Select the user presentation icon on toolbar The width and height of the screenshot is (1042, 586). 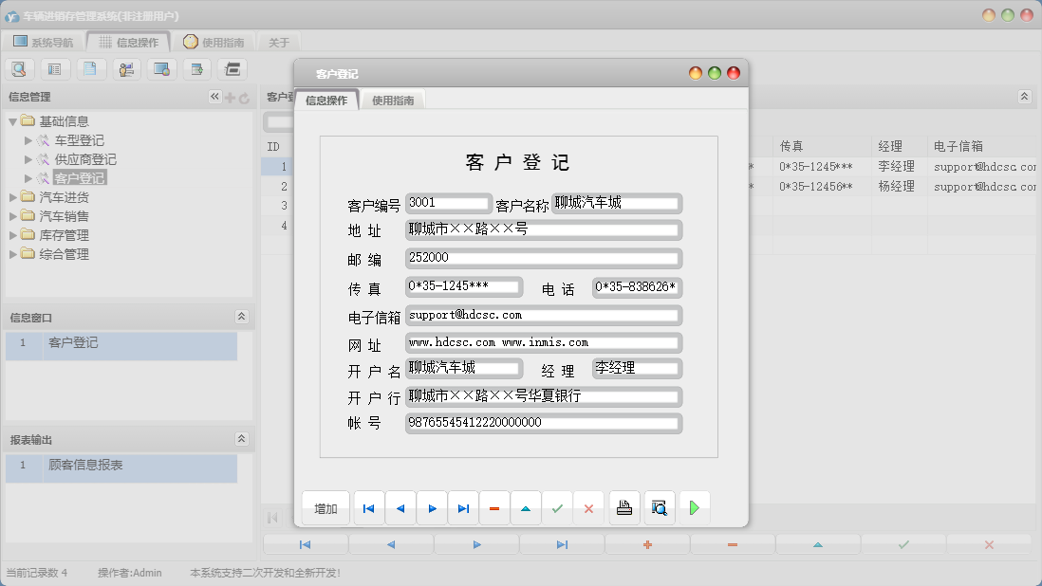click(x=125, y=68)
